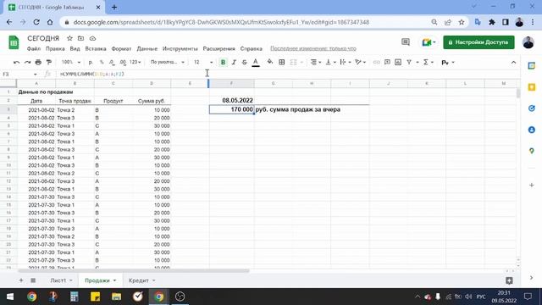The image size is (542, 305).
Task: Toggle italic formatting
Action: point(234,62)
